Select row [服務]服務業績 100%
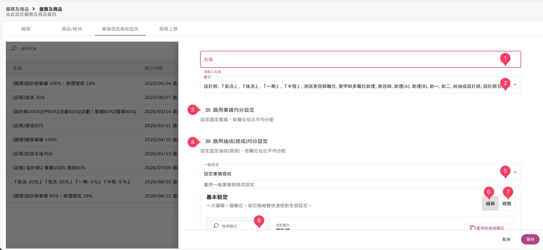Screen dimensions: 543x250 (92, 140)
